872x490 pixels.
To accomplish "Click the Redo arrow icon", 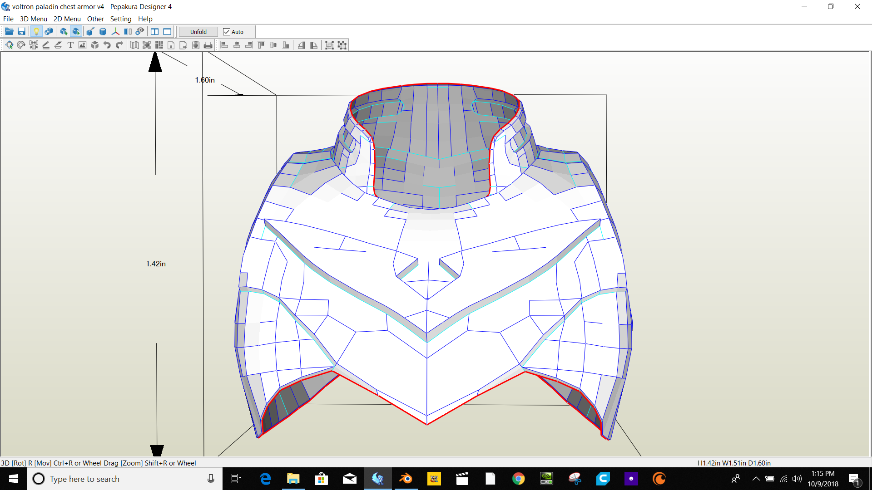I will 119,45.
